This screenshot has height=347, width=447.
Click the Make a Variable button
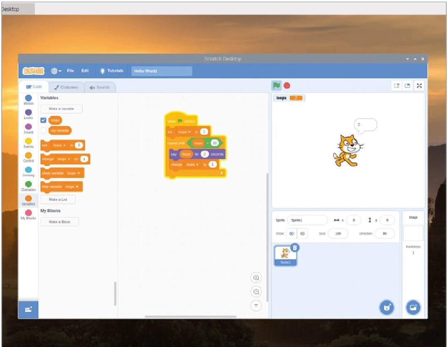click(61, 109)
